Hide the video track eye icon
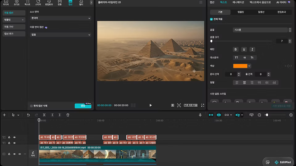 point(14,154)
